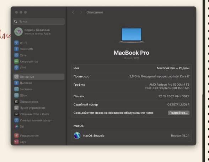Click the Подробнее… button

coord(178,113)
